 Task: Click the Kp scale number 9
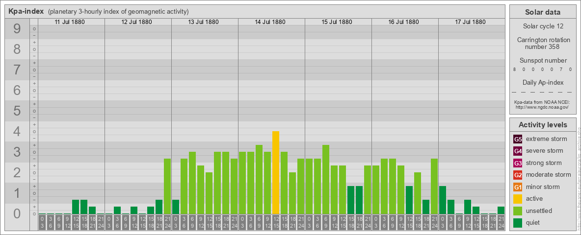coord(17,29)
